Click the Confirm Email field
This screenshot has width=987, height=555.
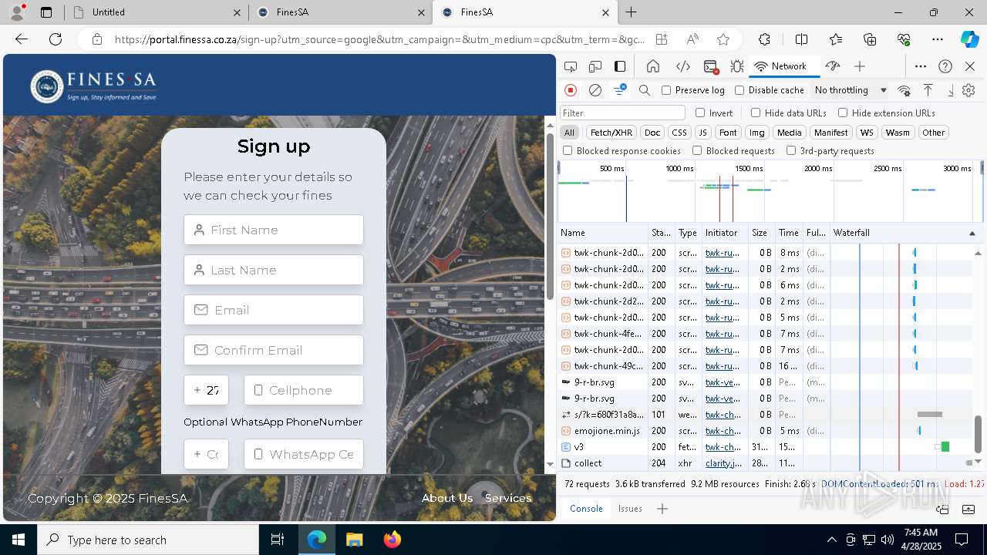point(274,350)
